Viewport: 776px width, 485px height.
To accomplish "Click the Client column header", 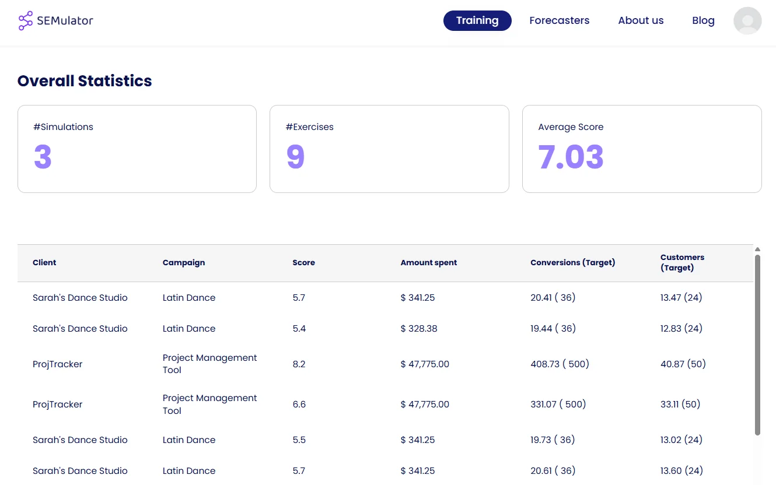I will 44,263.
